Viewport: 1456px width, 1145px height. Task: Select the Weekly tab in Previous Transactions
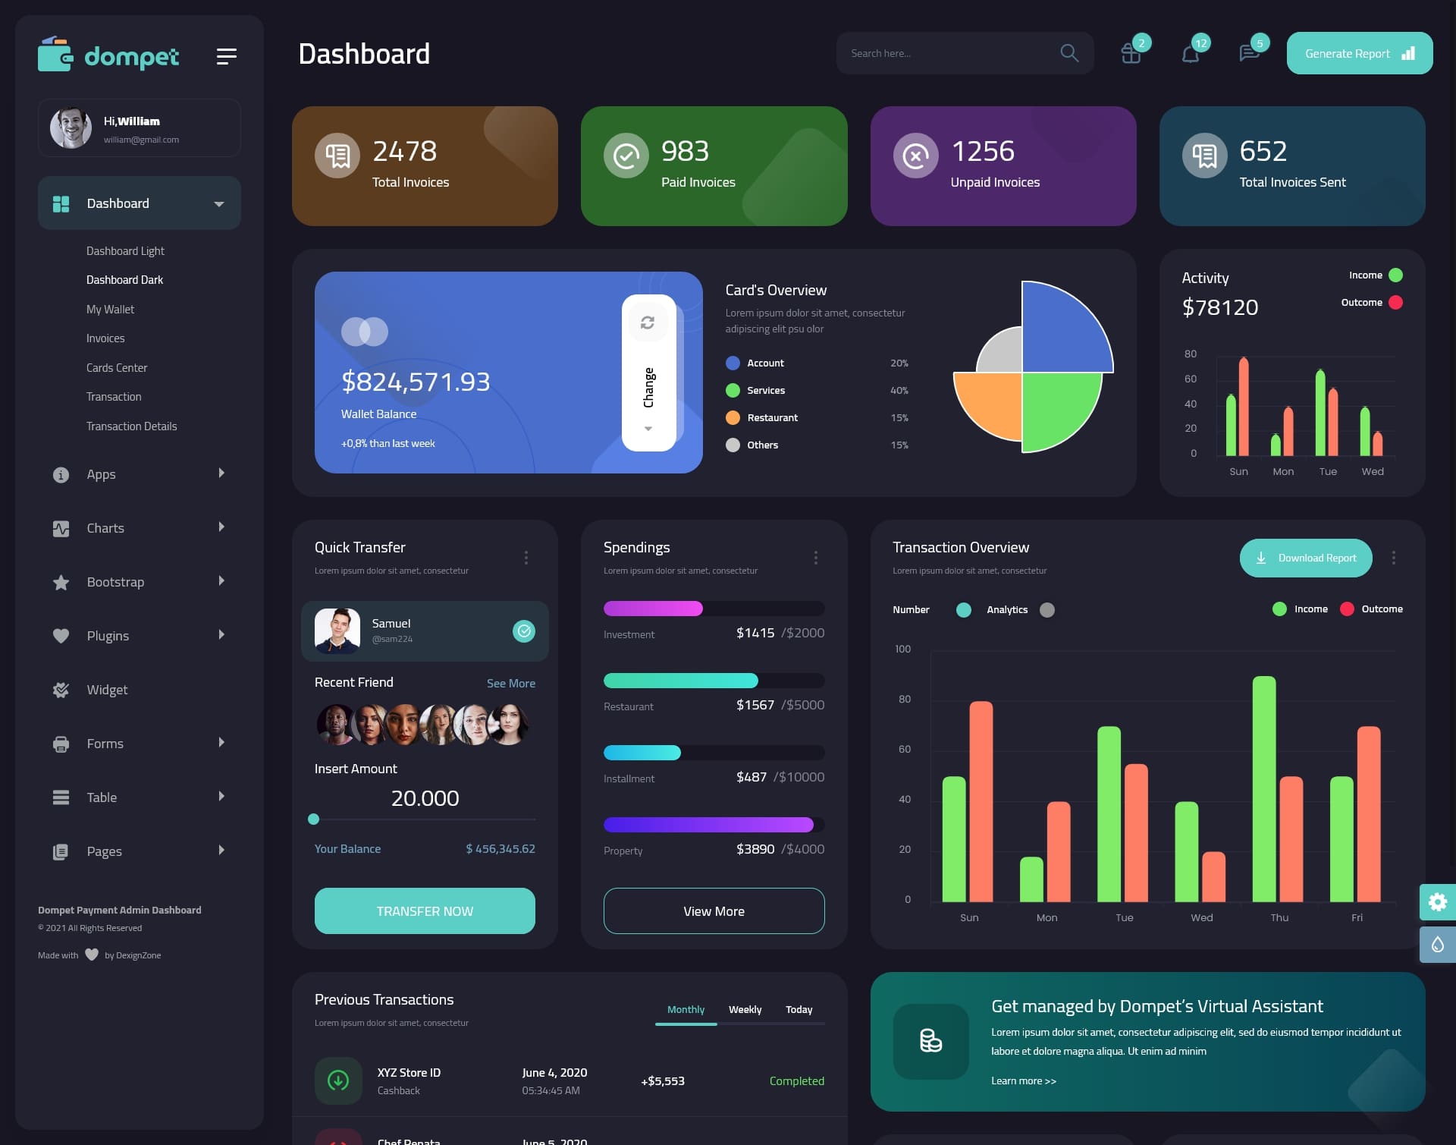[x=745, y=1009]
